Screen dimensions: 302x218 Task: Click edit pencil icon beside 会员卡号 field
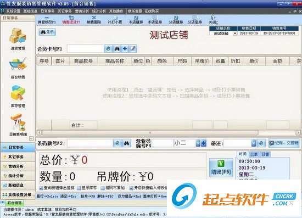click(133, 48)
